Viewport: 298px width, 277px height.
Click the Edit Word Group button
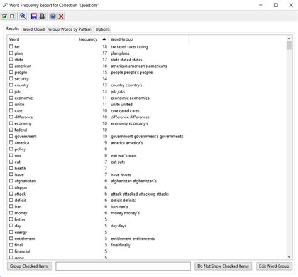pos(274,266)
